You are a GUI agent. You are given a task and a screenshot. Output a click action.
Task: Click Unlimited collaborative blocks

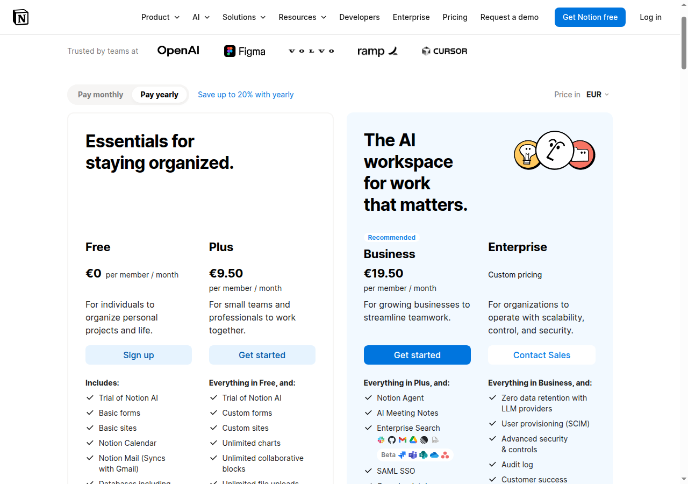coord(263,464)
